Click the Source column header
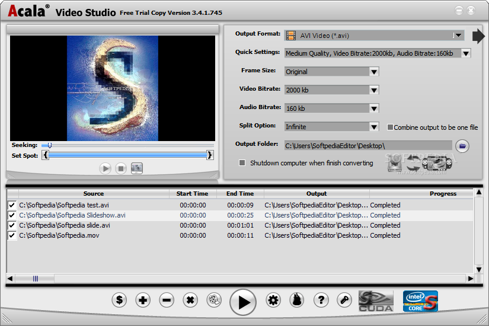489x326 pixels. click(x=94, y=194)
